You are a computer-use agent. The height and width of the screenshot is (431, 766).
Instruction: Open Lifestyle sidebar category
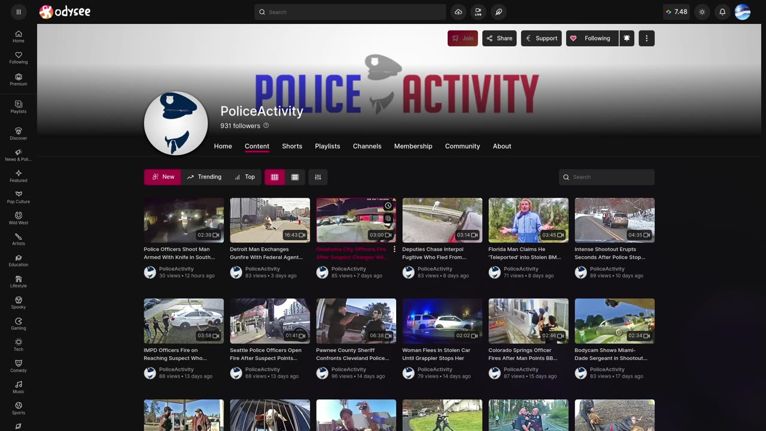pyautogui.click(x=19, y=282)
